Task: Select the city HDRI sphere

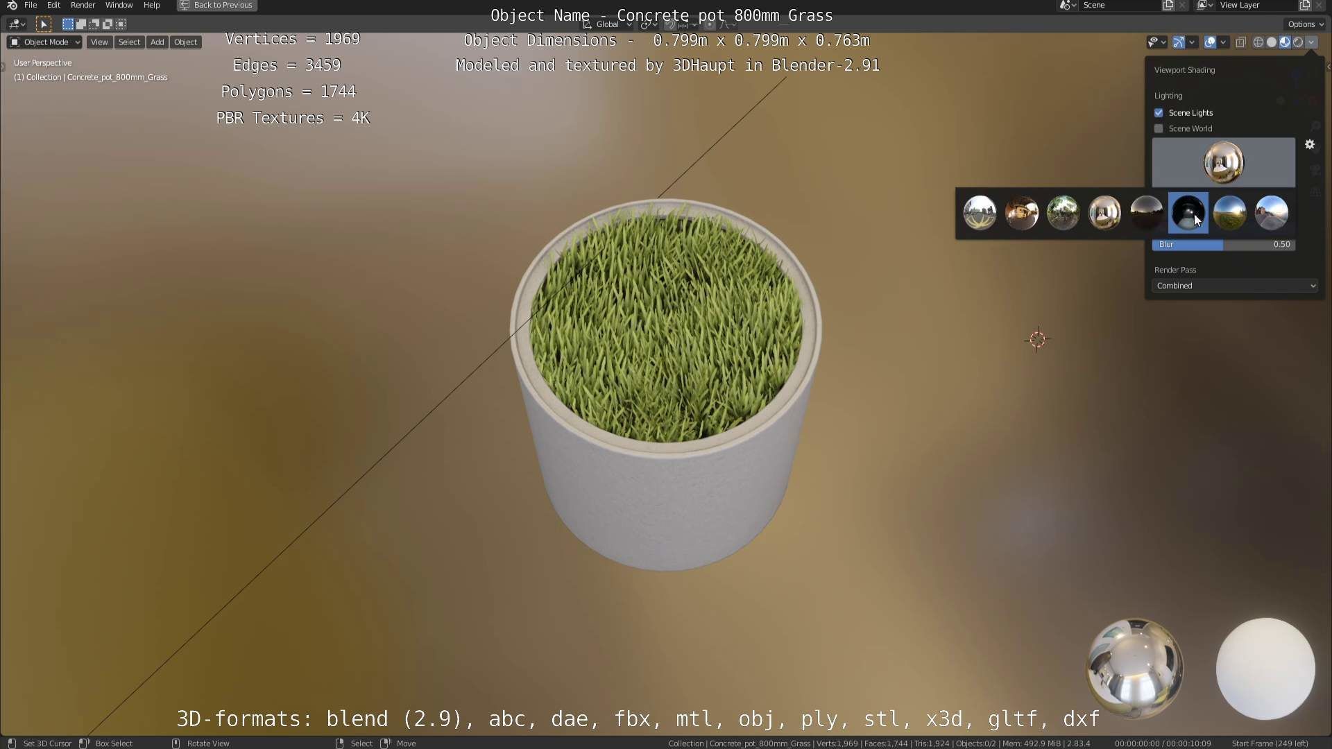Action: tap(980, 213)
